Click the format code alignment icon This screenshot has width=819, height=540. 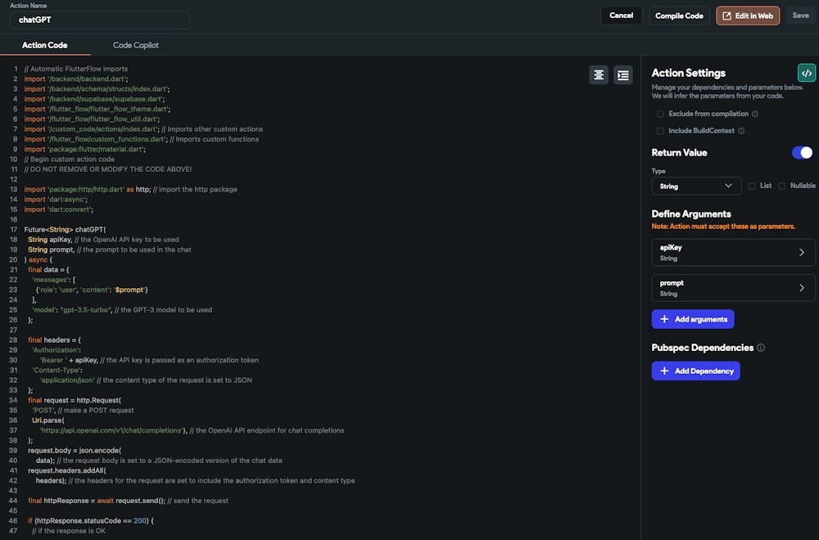[x=600, y=74]
